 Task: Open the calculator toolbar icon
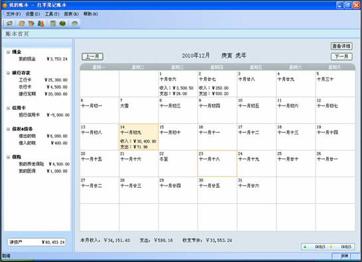coord(53,23)
